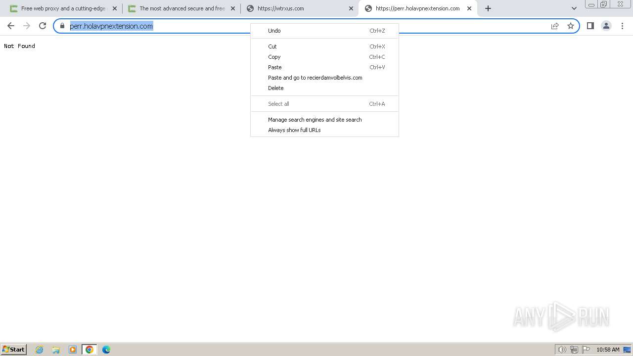Close the perr.holavpnextension.com tab
Image resolution: width=633 pixels, height=356 pixels.
(469, 8)
